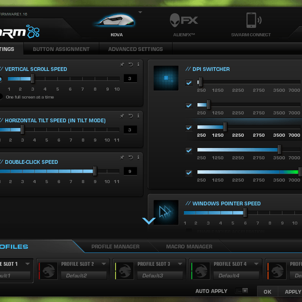
Task: Click the Default3 profile name field
Action: pyautogui.click(x=160, y=276)
